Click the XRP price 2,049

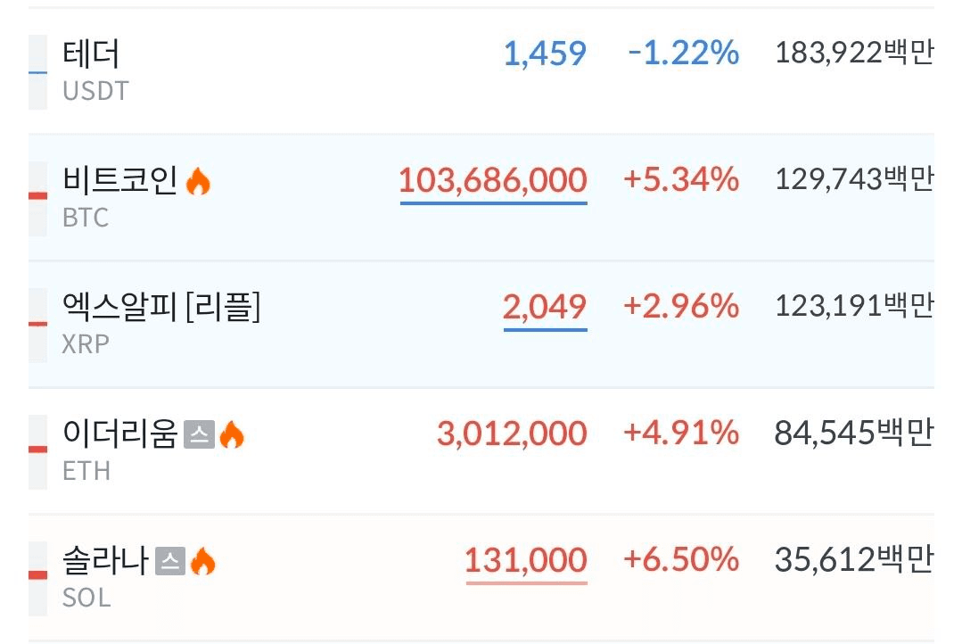point(545,308)
